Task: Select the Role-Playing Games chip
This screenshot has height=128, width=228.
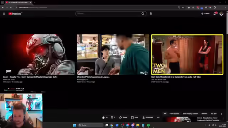Action: (x=190, y=114)
